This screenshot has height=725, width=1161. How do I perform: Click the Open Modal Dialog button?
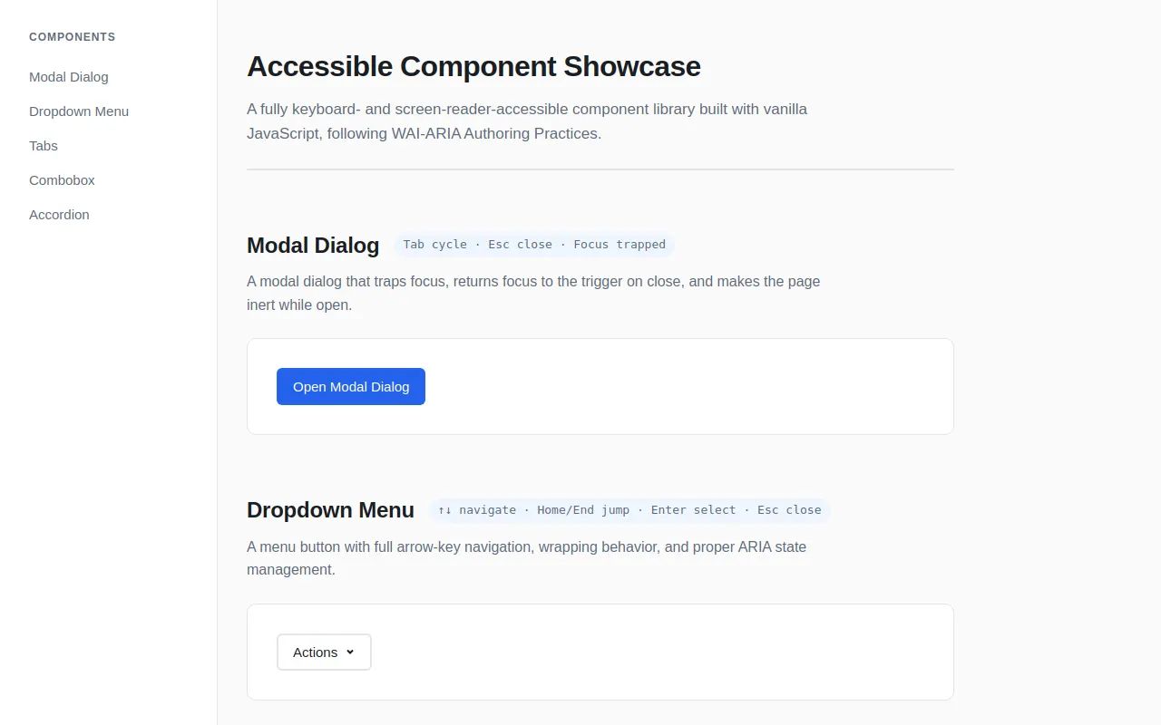point(351,387)
